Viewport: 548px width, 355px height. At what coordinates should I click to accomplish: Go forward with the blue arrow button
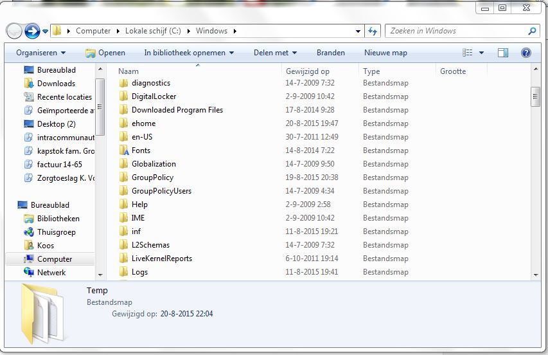point(32,31)
